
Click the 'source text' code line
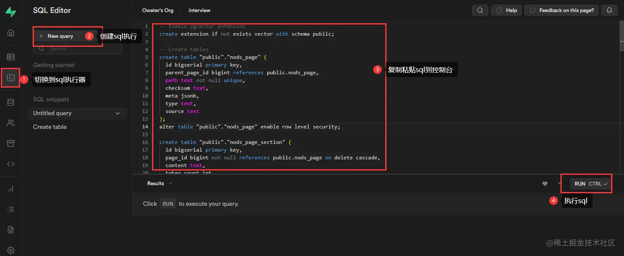click(x=182, y=111)
